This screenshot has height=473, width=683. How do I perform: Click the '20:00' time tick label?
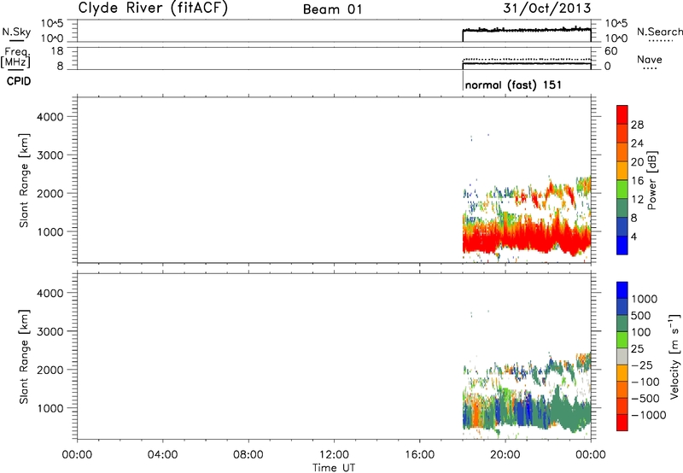coord(505,455)
